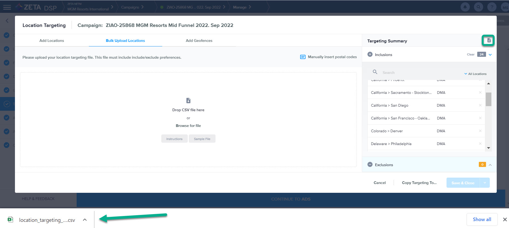Open the Save & Close dropdown arrow

(x=485, y=183)
